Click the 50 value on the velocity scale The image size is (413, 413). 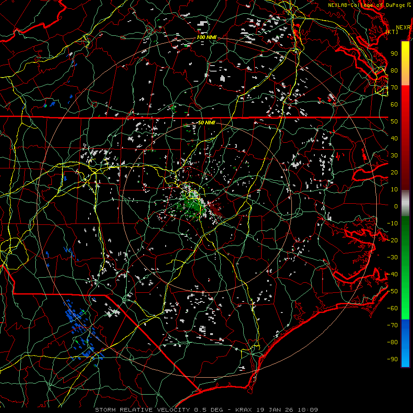(394, 122)
